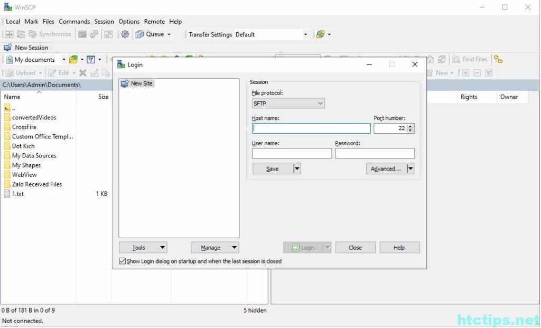Screen dimensions: 541x328
Task: Click the Open Terminal console icon
Action: (82, 34)
